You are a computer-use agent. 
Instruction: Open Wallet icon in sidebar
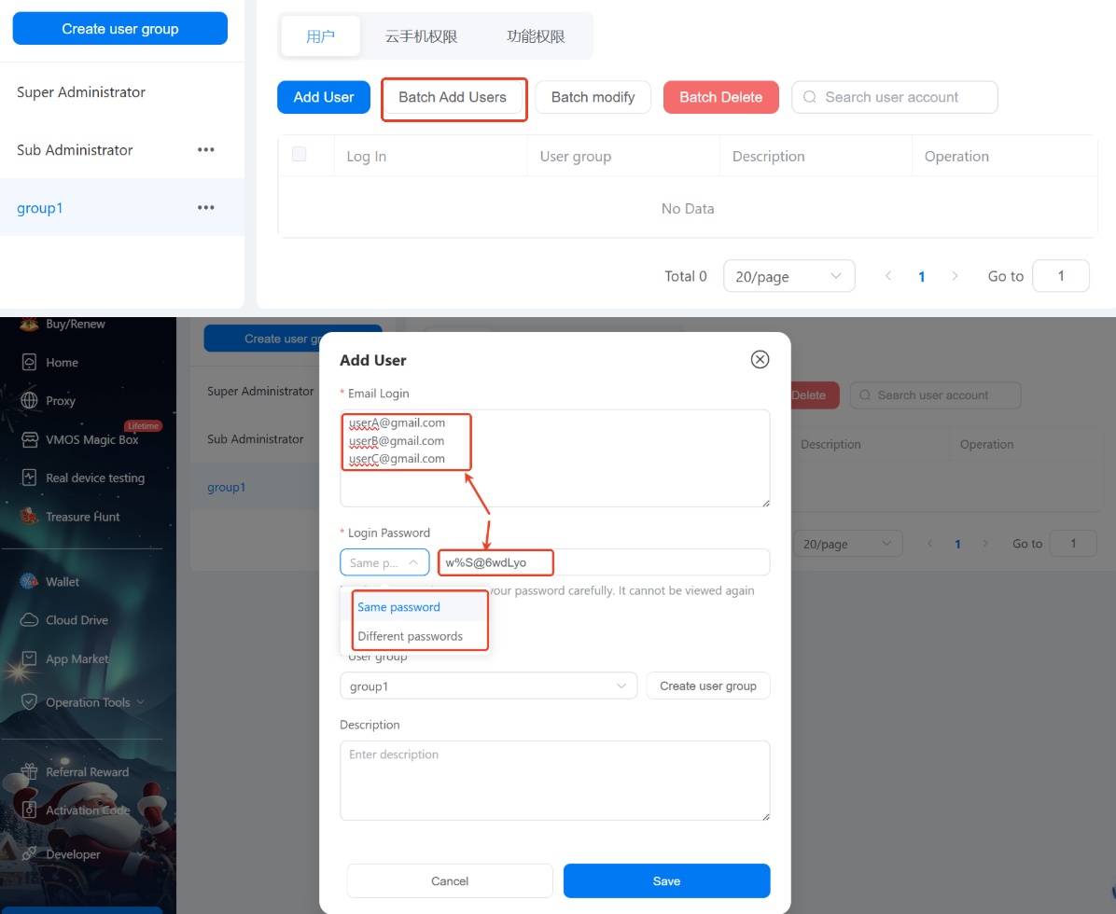(x=29, y=582)
